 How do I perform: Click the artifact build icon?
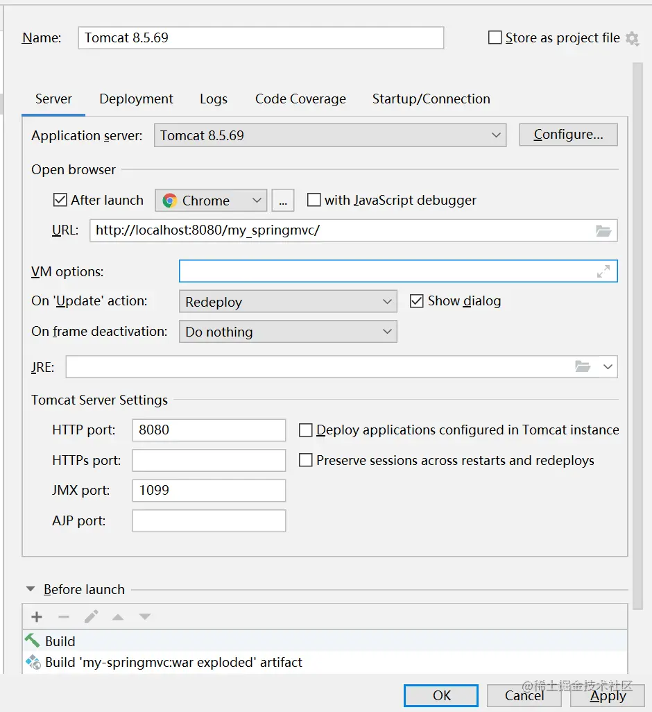[33, 662]
